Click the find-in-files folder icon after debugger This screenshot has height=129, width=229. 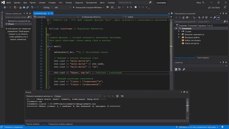107,7
